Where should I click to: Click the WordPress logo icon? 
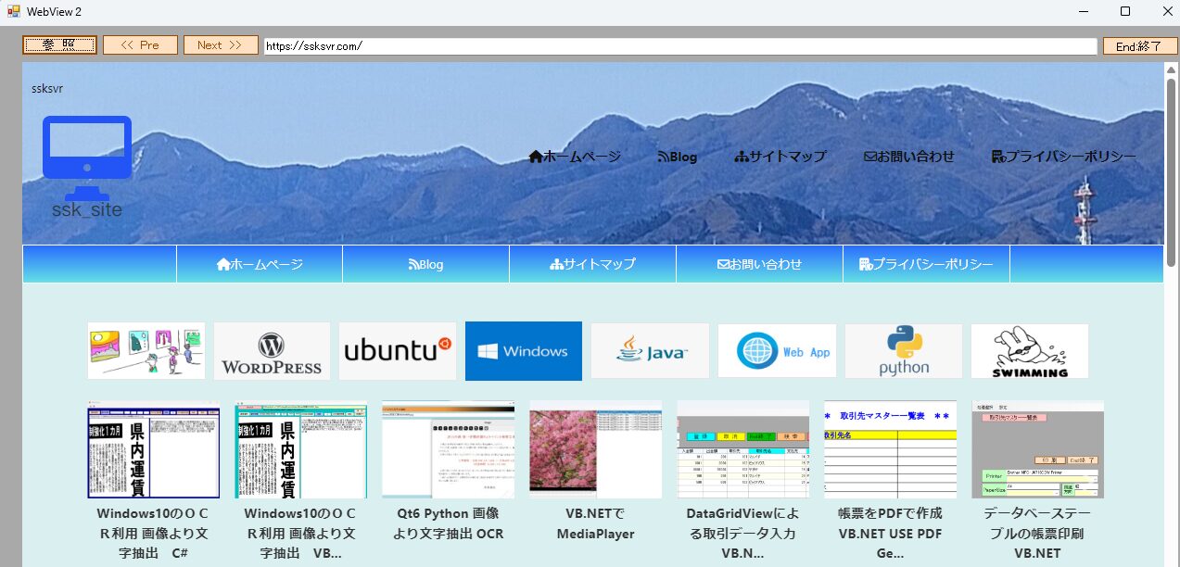pos(271,350)
